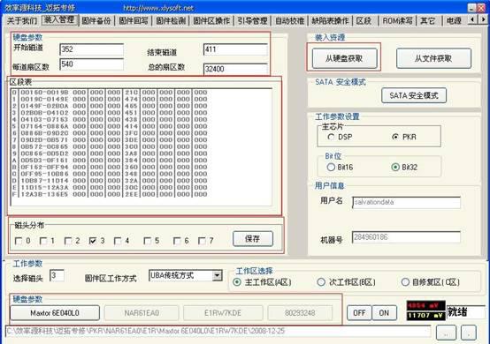The width and height of the screenshot is (490, 344).
Task: Click SATA 安全模式 button
Action: point(414,95)
